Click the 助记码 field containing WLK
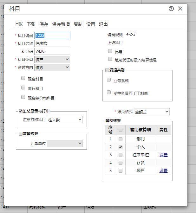Screen dimensions: 196x213 [52, 51]
